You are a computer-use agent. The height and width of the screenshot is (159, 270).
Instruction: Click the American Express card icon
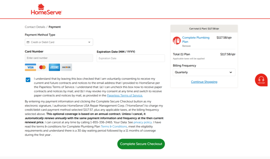(x=54, y=67)
